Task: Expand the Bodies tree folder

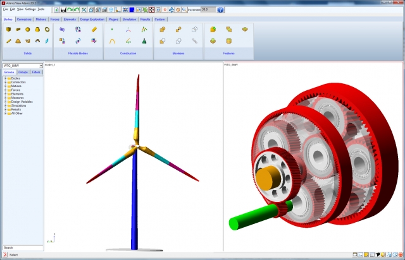Action: (x=5, y=78)
